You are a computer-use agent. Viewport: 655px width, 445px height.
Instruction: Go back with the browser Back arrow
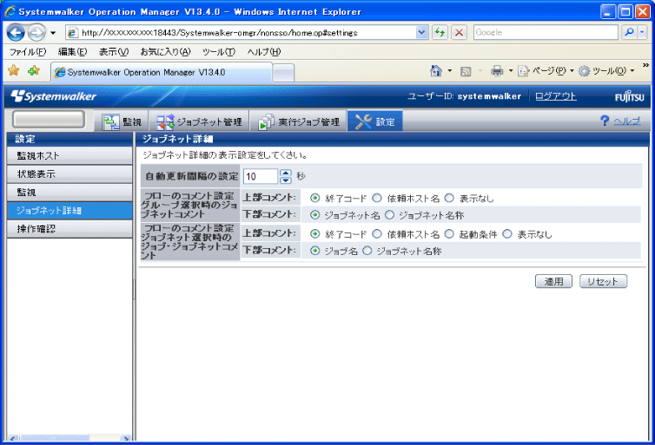16,32
